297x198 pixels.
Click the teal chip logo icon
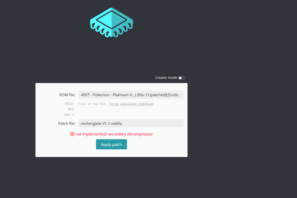(112, 22)
